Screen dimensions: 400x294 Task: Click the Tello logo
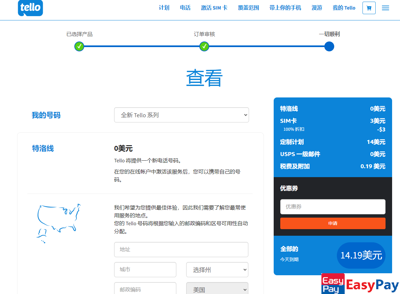click(x=30, y=8)
